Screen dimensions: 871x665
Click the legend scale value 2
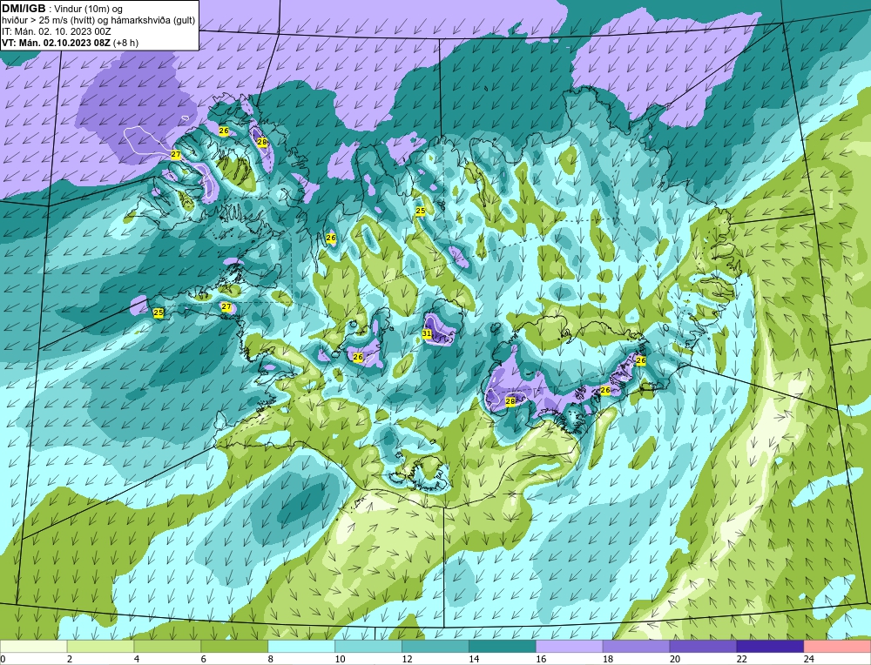[70, 659]
